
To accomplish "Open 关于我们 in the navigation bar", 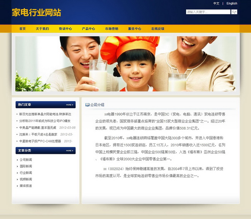I will coord(42,29).
